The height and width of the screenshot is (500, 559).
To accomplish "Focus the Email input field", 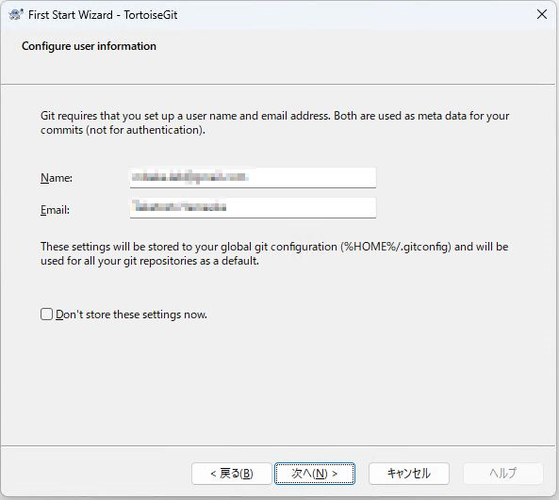I will click(x=253, y=207).
